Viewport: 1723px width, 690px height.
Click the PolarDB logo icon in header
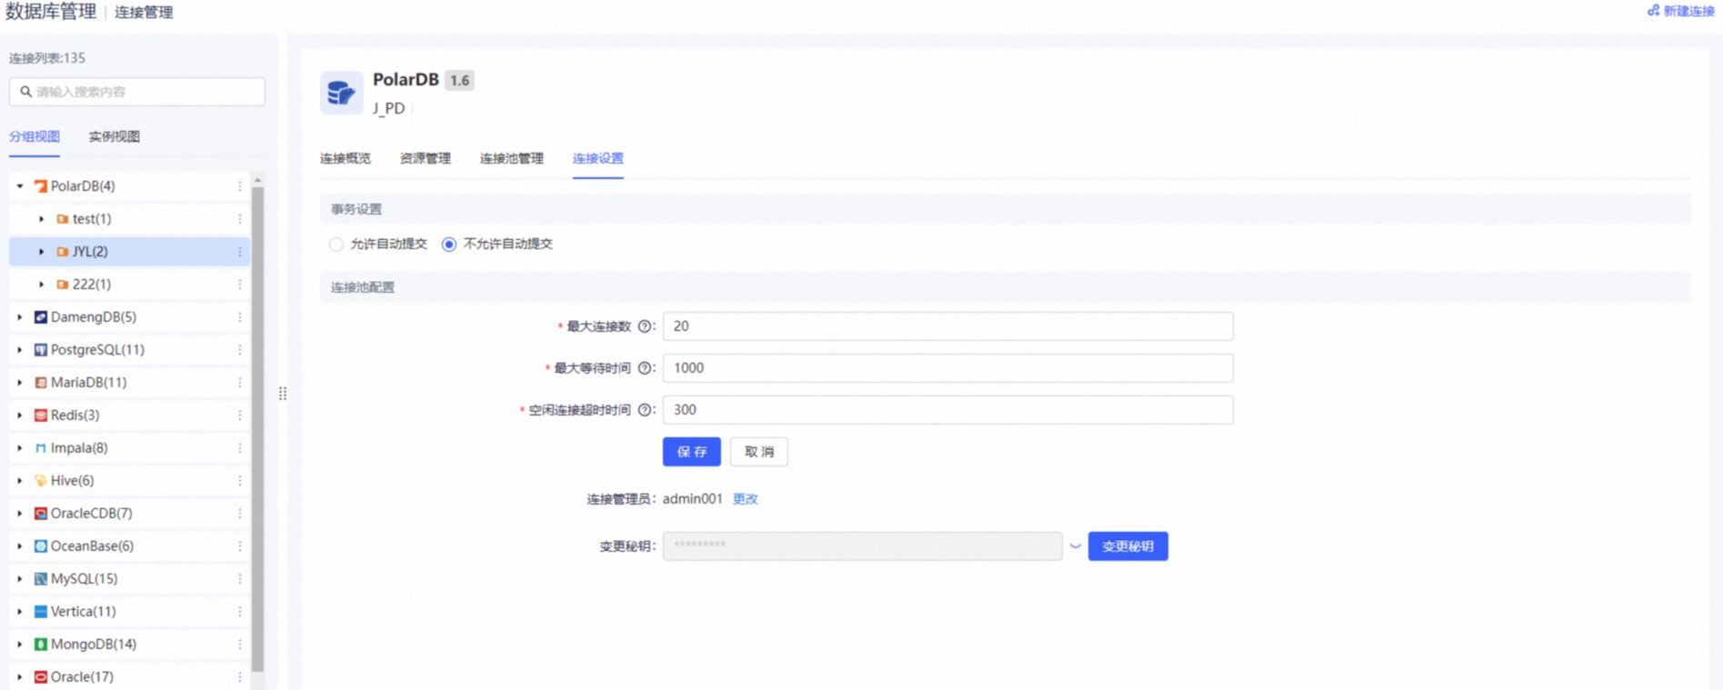(x=341, y=92)
